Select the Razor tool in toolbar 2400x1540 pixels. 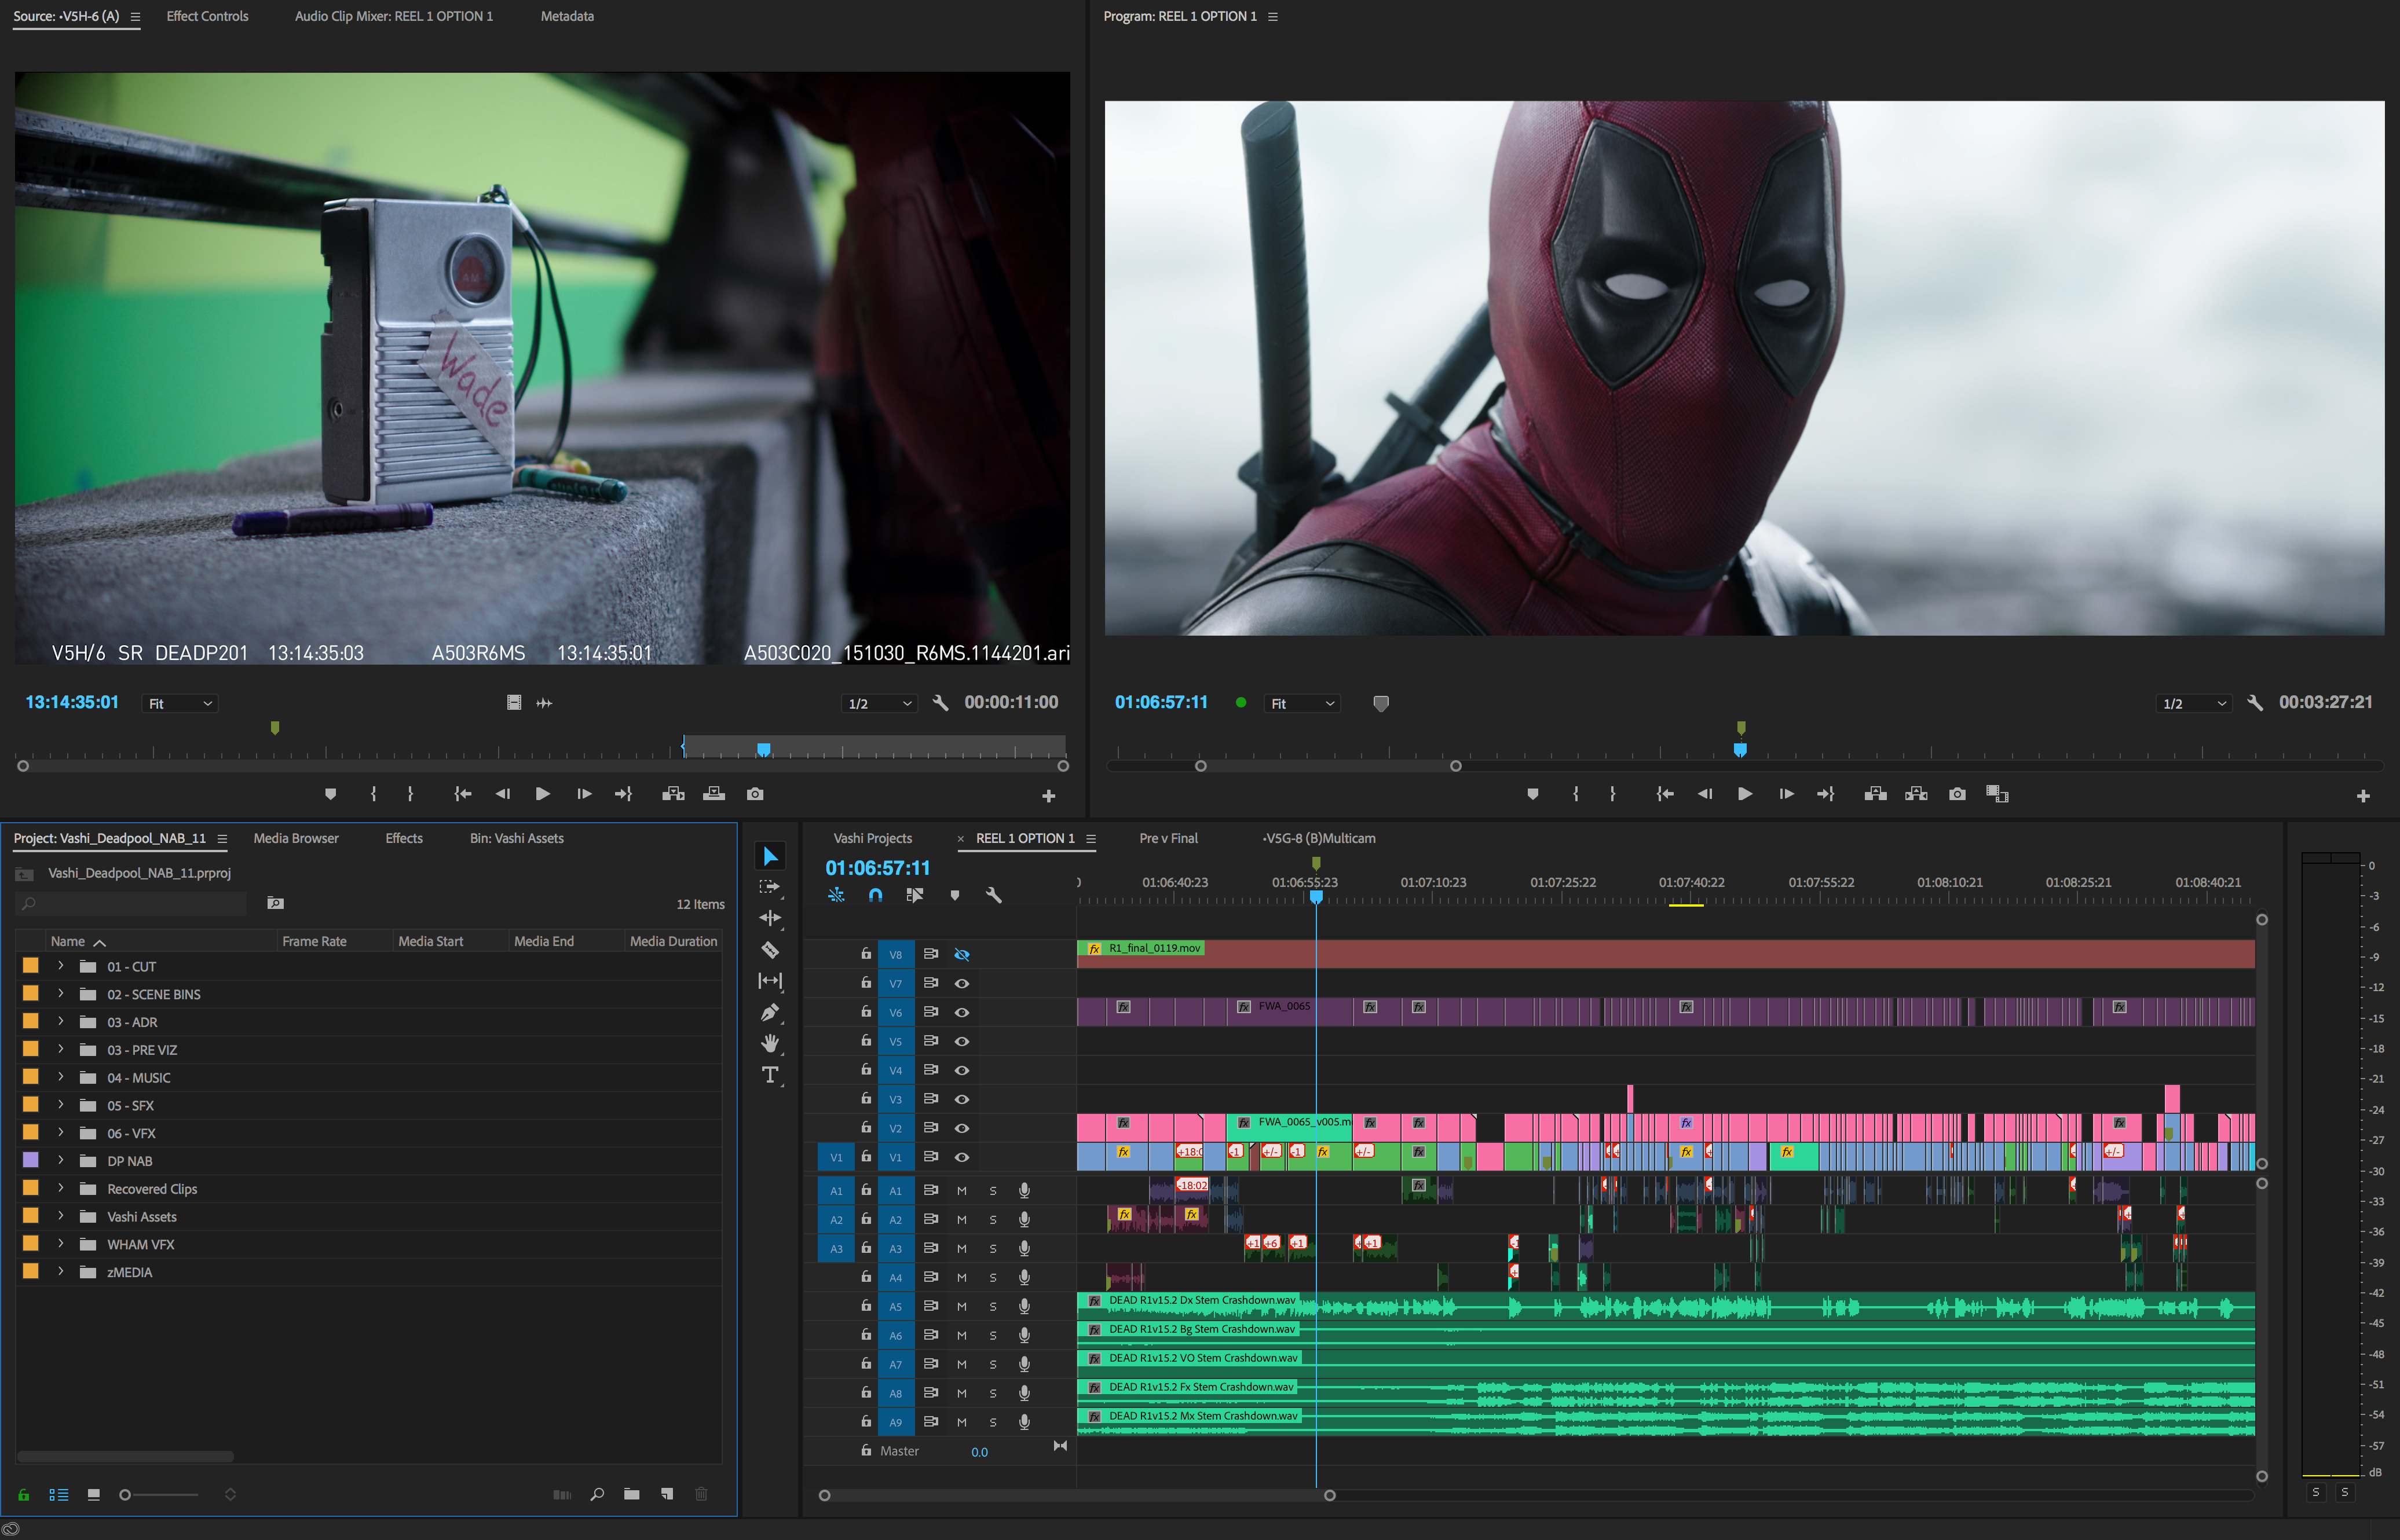tap(769, 950)
